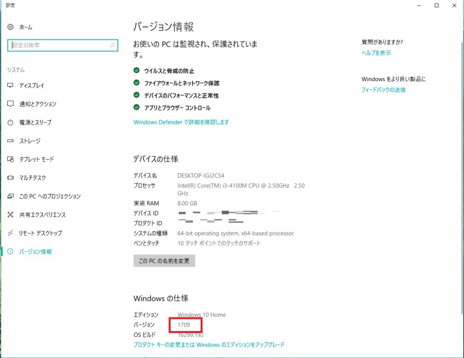Click green check next to ウイルスと脅威の防止
Viewport: 464px width, 358px height.
tap(137, 70)
